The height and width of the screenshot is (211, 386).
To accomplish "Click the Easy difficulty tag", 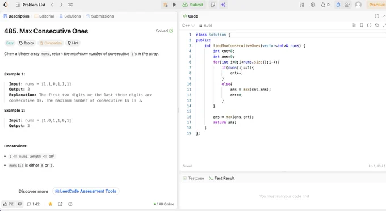I will (x=10, y=43).
